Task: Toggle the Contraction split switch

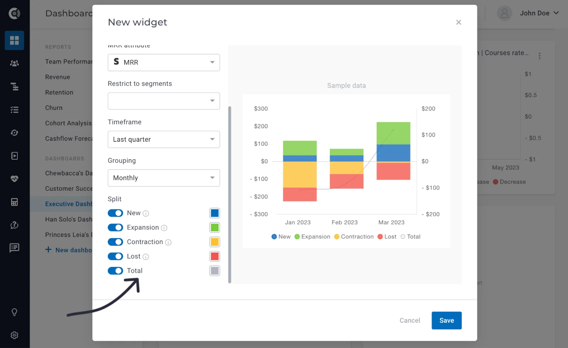Action: [115, 242]
